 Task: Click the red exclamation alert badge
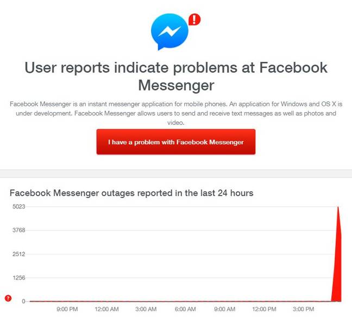tap(194, 20)
